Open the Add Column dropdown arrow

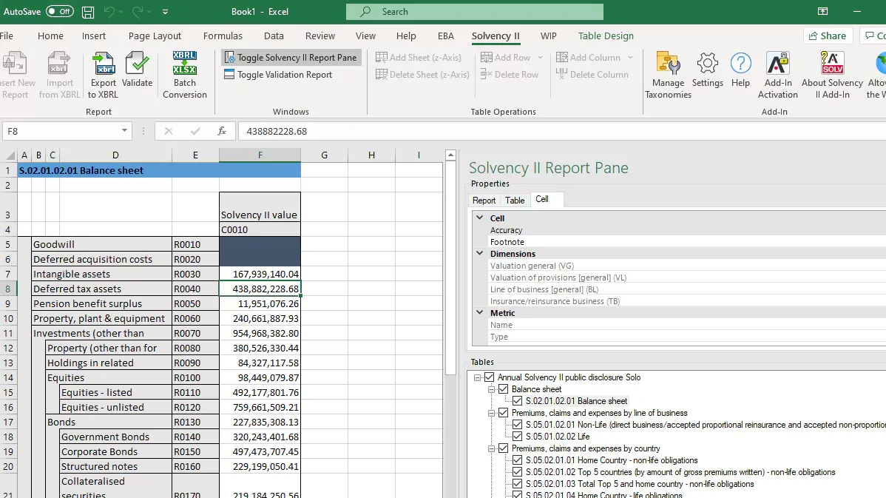pyautogui.click(x=631, y=58)
